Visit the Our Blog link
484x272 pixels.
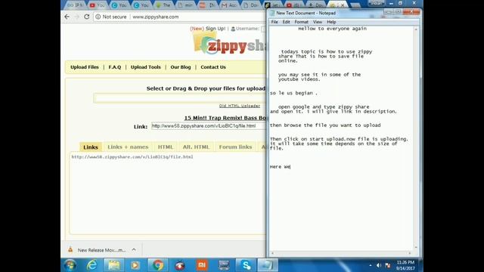pos(181,67)
